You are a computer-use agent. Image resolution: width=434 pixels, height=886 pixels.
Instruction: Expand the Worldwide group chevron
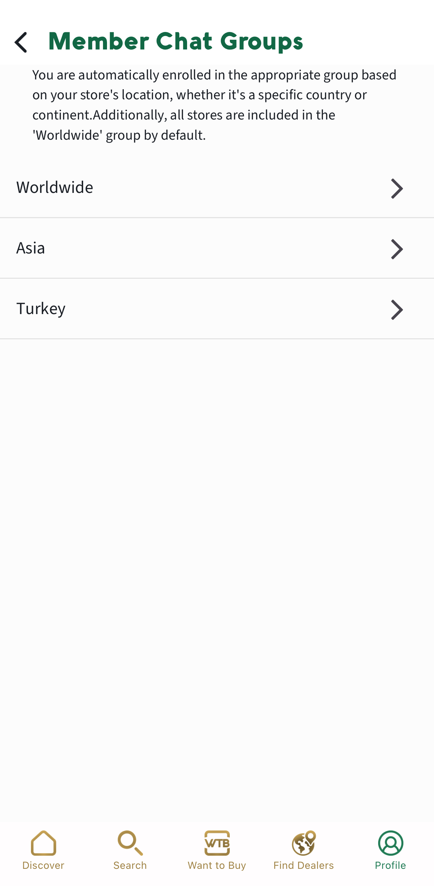pyautogui.click(x=397, y=189)
